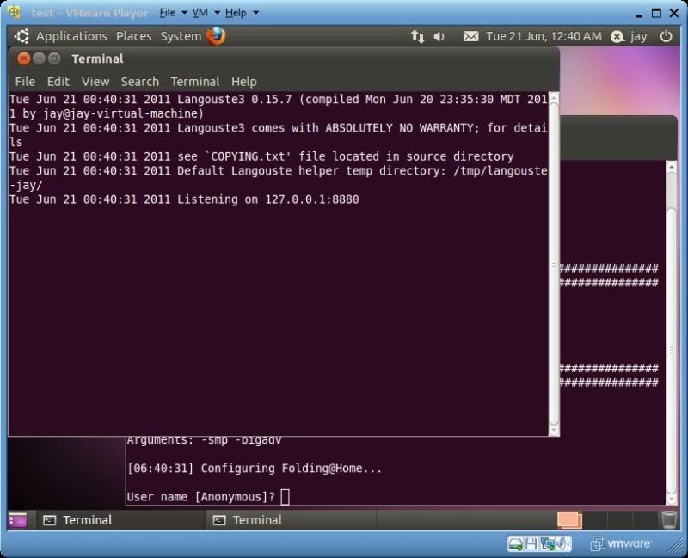
Task: Click the User name [Anonymous]? prompt cursor
Action: pyautogui.click(x=286, y=497)
